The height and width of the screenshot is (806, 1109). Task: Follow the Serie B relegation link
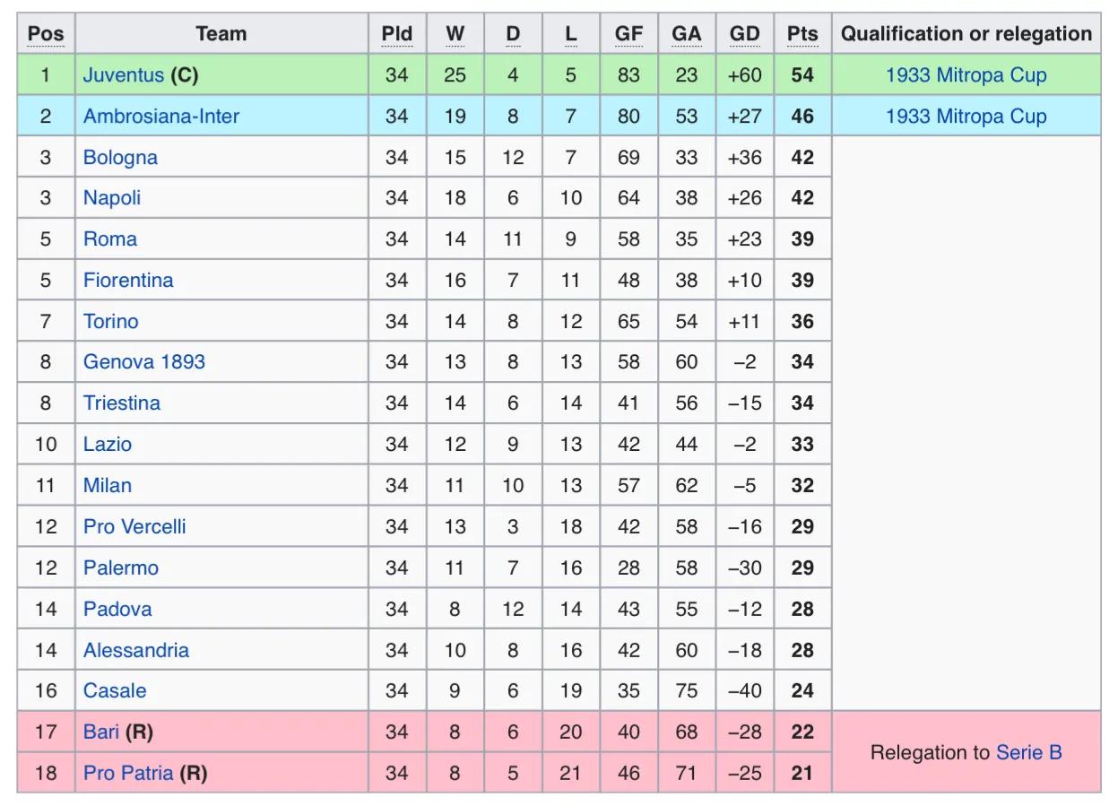[x=1029, y=753]
